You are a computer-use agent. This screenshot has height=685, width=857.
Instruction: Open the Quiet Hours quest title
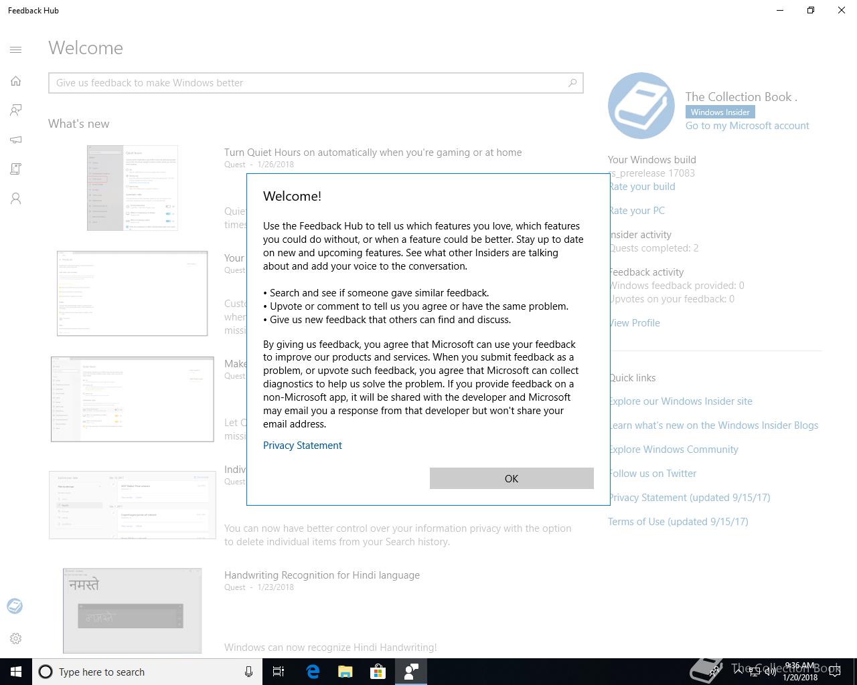[373, 153]
